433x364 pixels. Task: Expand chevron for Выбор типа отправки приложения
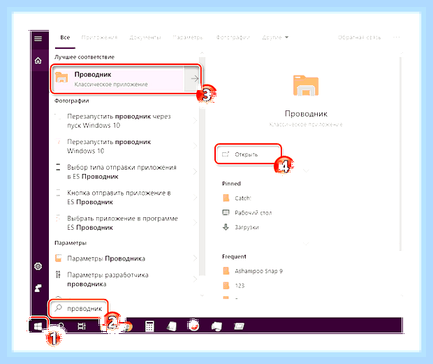pyautogui.click(x=195, y=171)
